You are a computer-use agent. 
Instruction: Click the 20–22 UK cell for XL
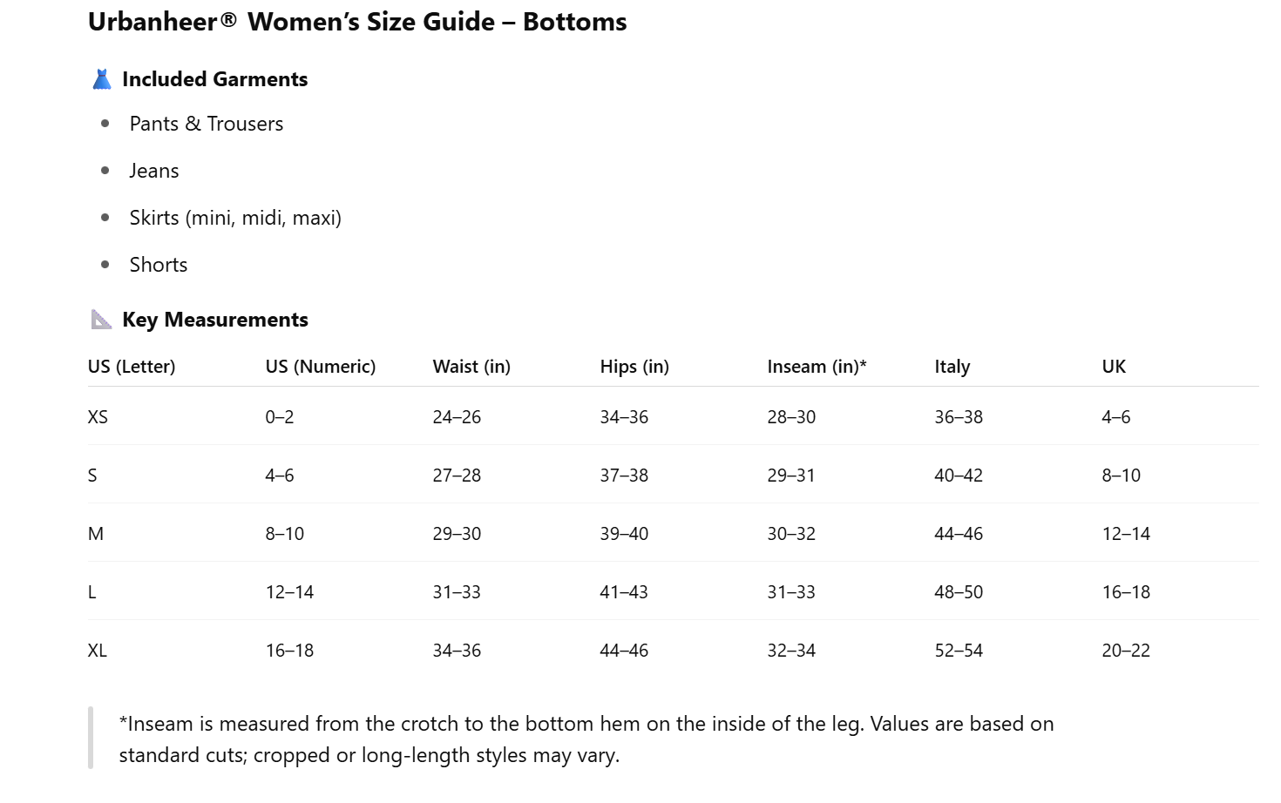pos(1126,651)
